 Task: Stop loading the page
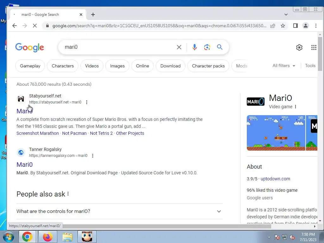35,26
